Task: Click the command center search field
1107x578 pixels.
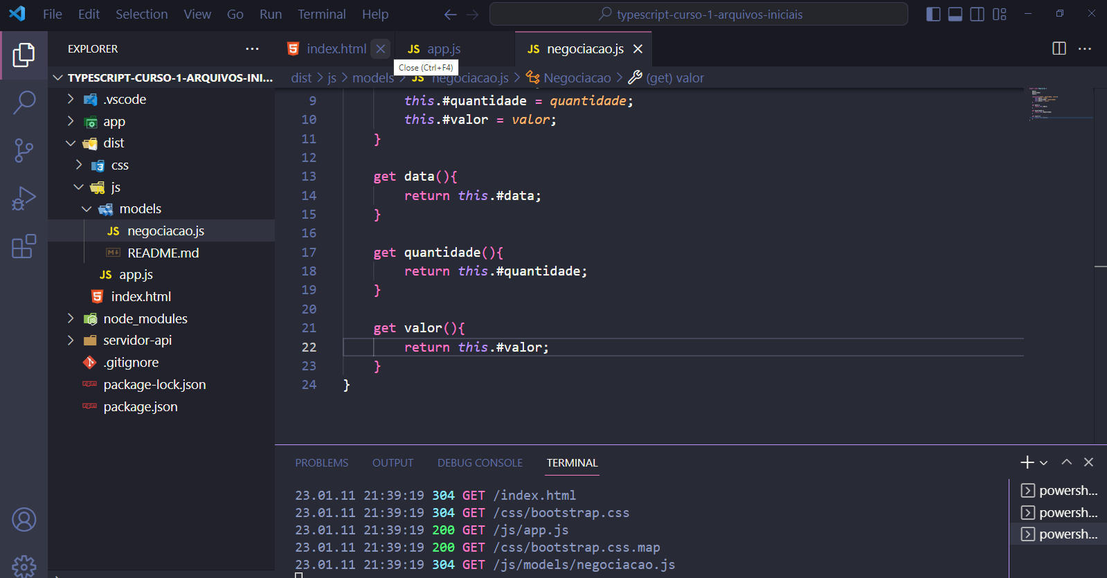Action: pyautogui.click(x=699, y=14)
